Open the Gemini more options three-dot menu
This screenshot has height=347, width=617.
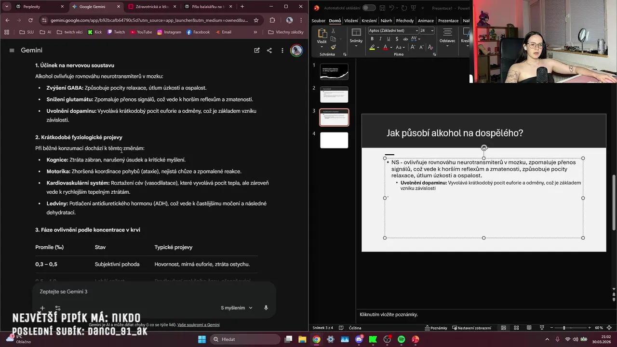pos(282,50)
